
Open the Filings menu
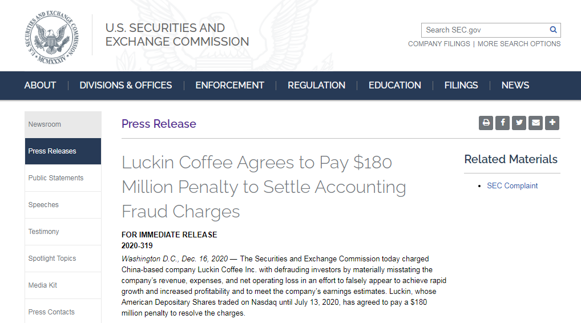click(461, 85)
